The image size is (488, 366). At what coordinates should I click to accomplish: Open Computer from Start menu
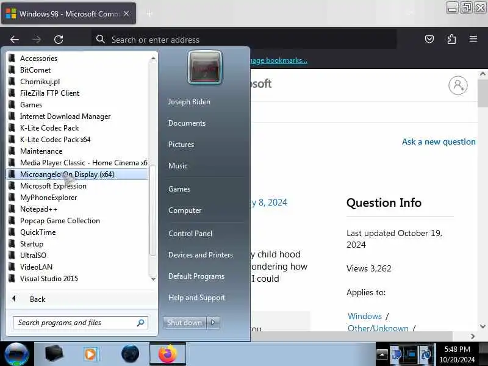pos(185,210)
